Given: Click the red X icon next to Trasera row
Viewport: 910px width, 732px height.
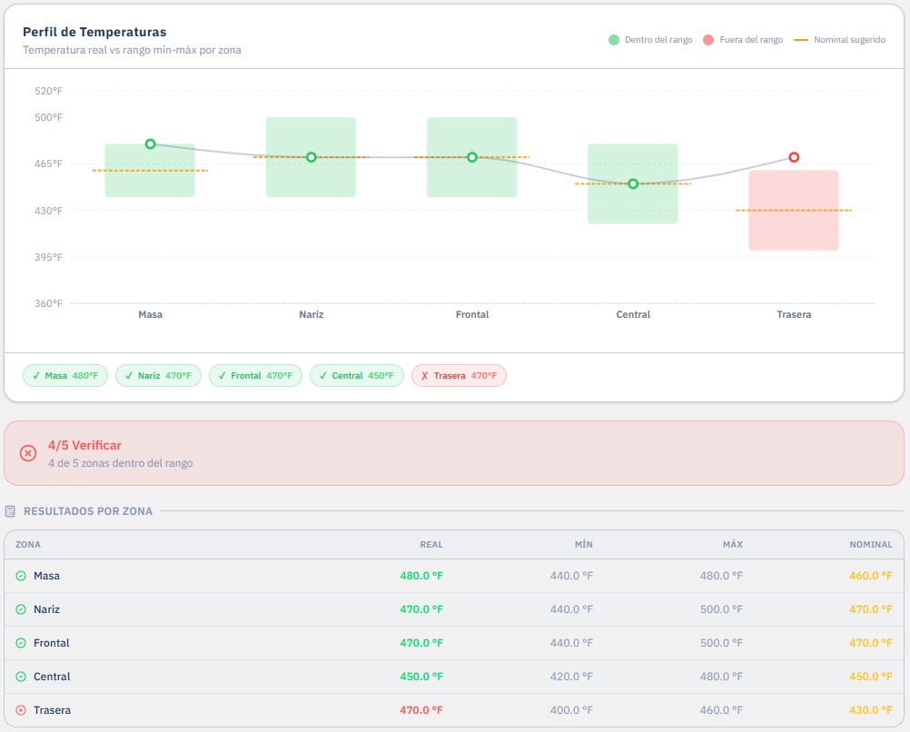Looking at the screenshot, I should [21, 710].
